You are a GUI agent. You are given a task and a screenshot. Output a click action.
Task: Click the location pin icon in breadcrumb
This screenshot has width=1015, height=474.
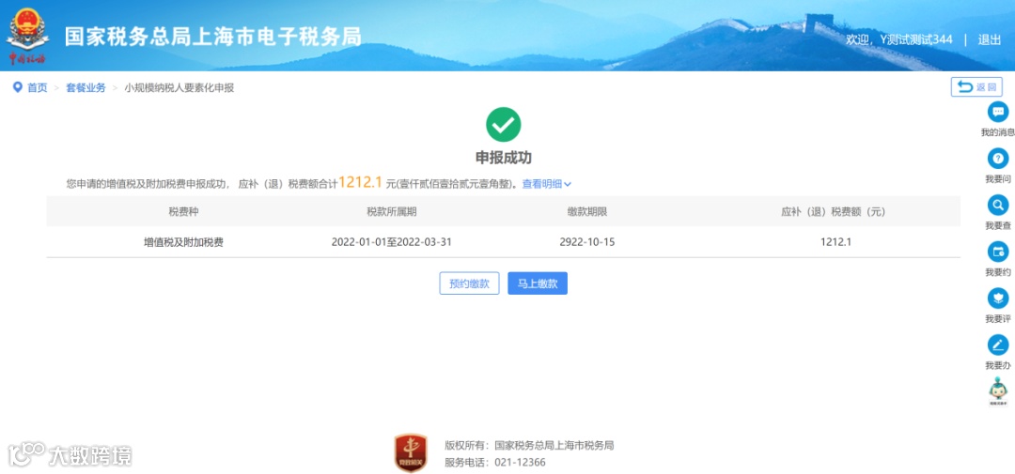coord(18,87)
